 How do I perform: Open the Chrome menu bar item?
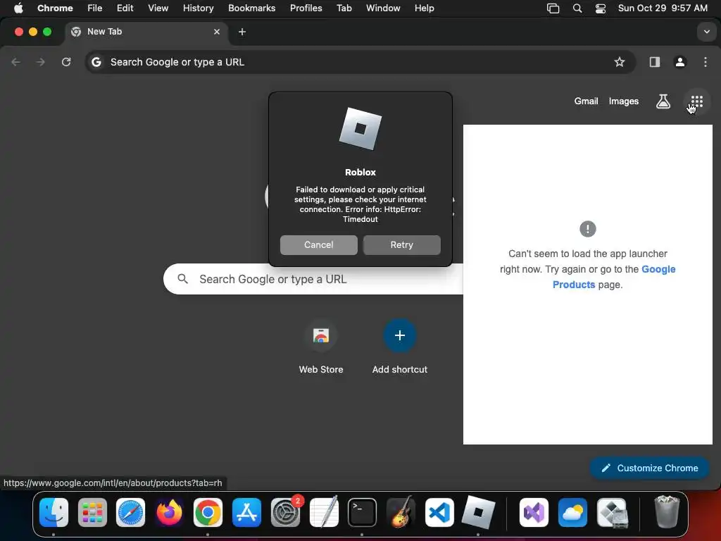pos(55,8)
